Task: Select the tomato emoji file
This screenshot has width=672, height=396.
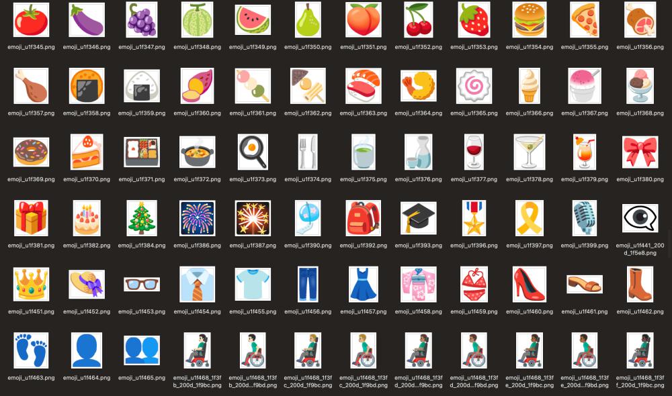Action: pyautogui.click(x=31, y=20)
